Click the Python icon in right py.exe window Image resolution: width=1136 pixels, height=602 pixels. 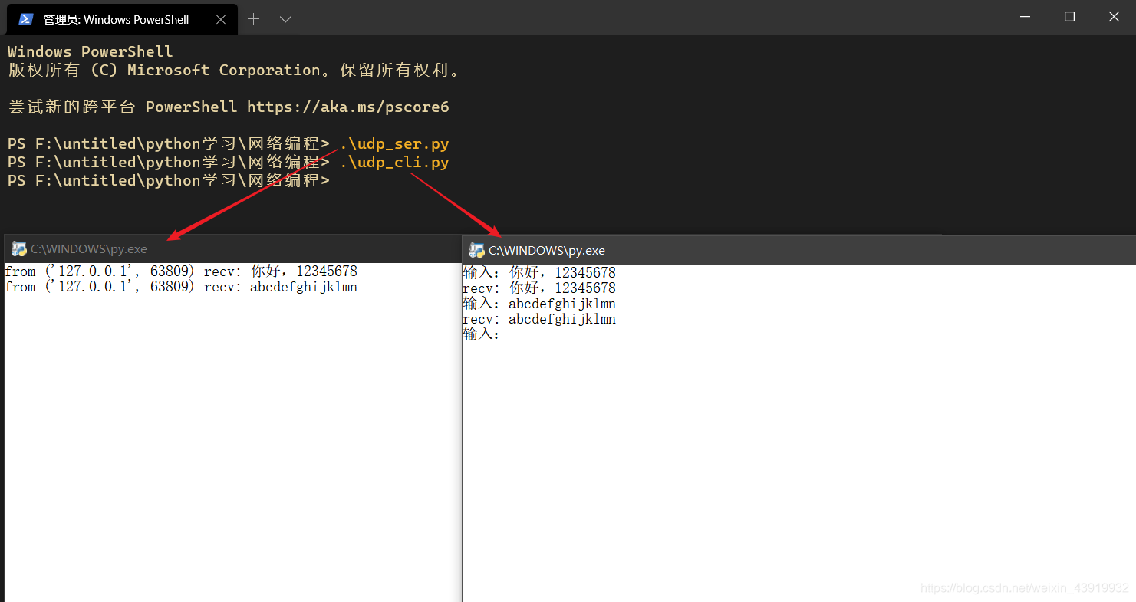(x=476, y=250)
